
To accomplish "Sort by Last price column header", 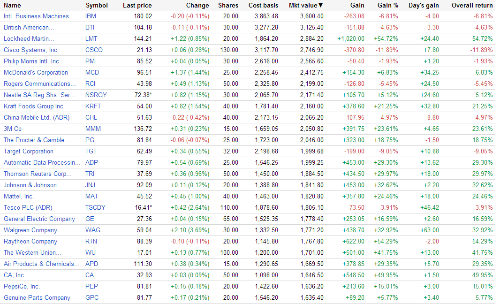I will pos(137,6).
